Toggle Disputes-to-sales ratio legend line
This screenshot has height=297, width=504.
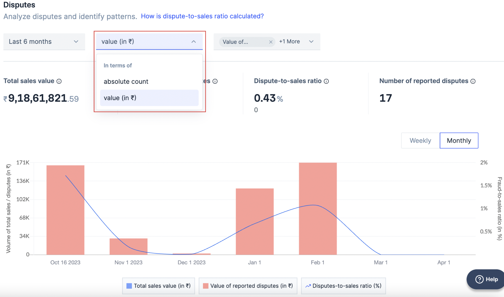pos(343,286)
